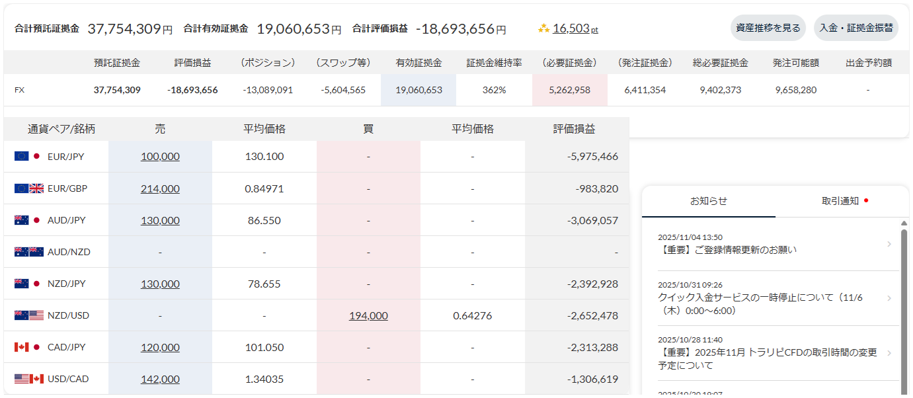Click the FX row label
Viewport: 913px width, 398px height.
[x=19, y=90]
